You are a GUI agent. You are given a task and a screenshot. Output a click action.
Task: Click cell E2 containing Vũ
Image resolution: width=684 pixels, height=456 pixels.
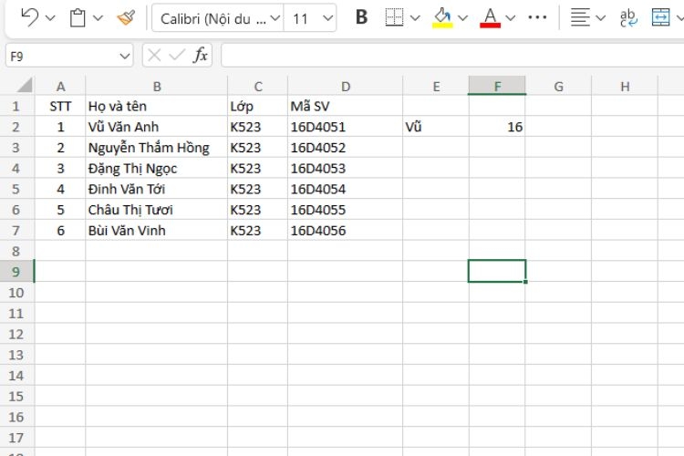pyautogui.click(x=436, y=127)
